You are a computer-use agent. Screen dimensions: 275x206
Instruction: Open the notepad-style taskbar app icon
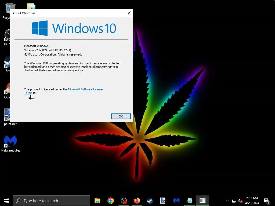click(x=189, y=201)
